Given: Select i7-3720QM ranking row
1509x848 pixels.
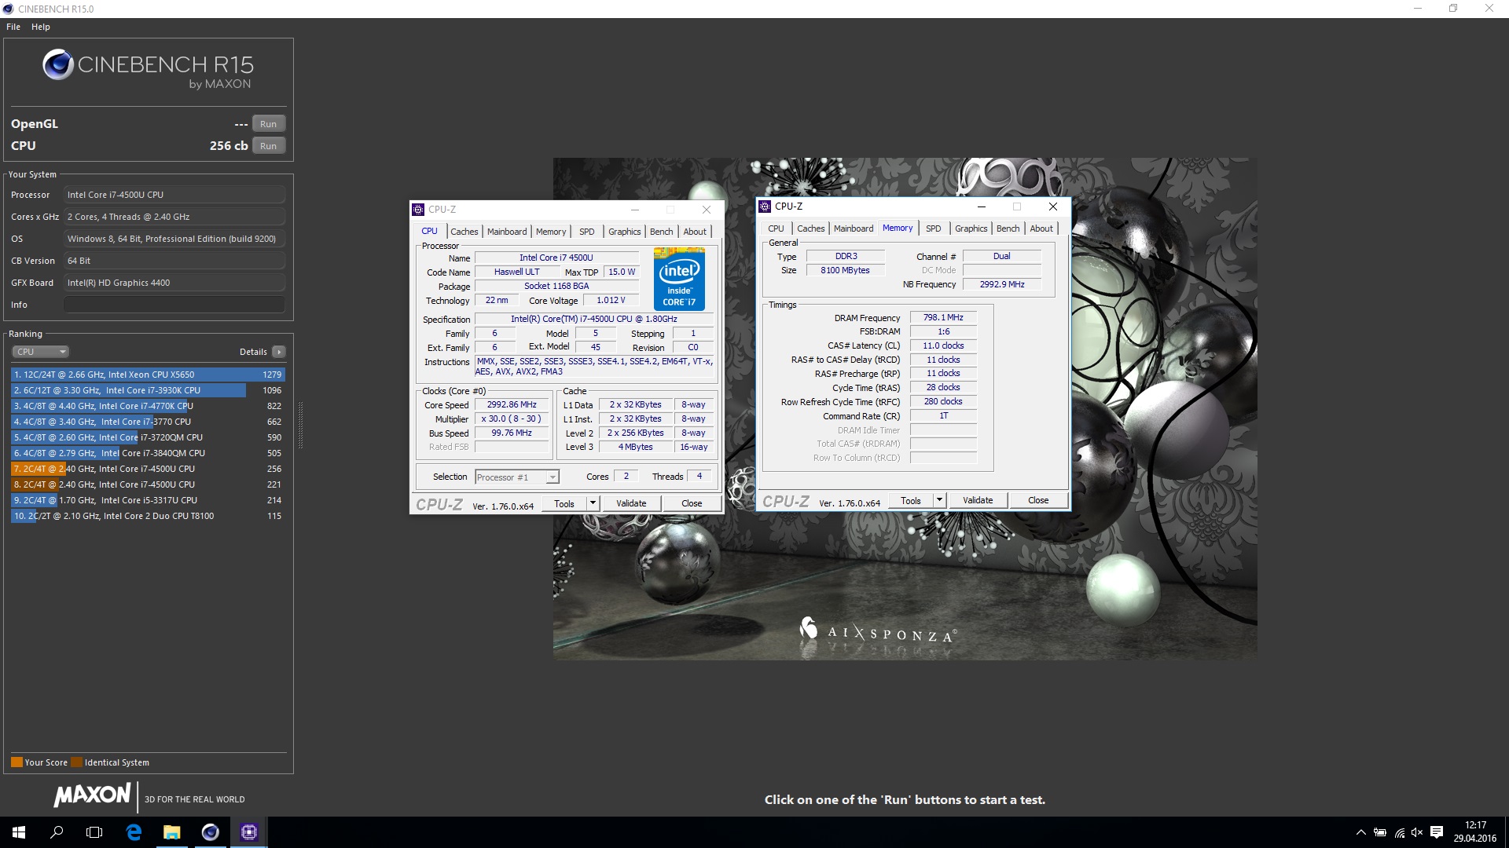Looking at the screenshot, I should coord(148,437).
